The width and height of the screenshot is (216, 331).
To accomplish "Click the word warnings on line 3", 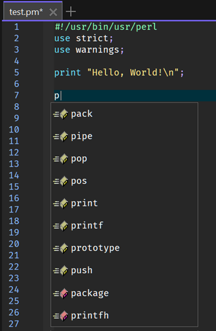I will pos(97,50).
